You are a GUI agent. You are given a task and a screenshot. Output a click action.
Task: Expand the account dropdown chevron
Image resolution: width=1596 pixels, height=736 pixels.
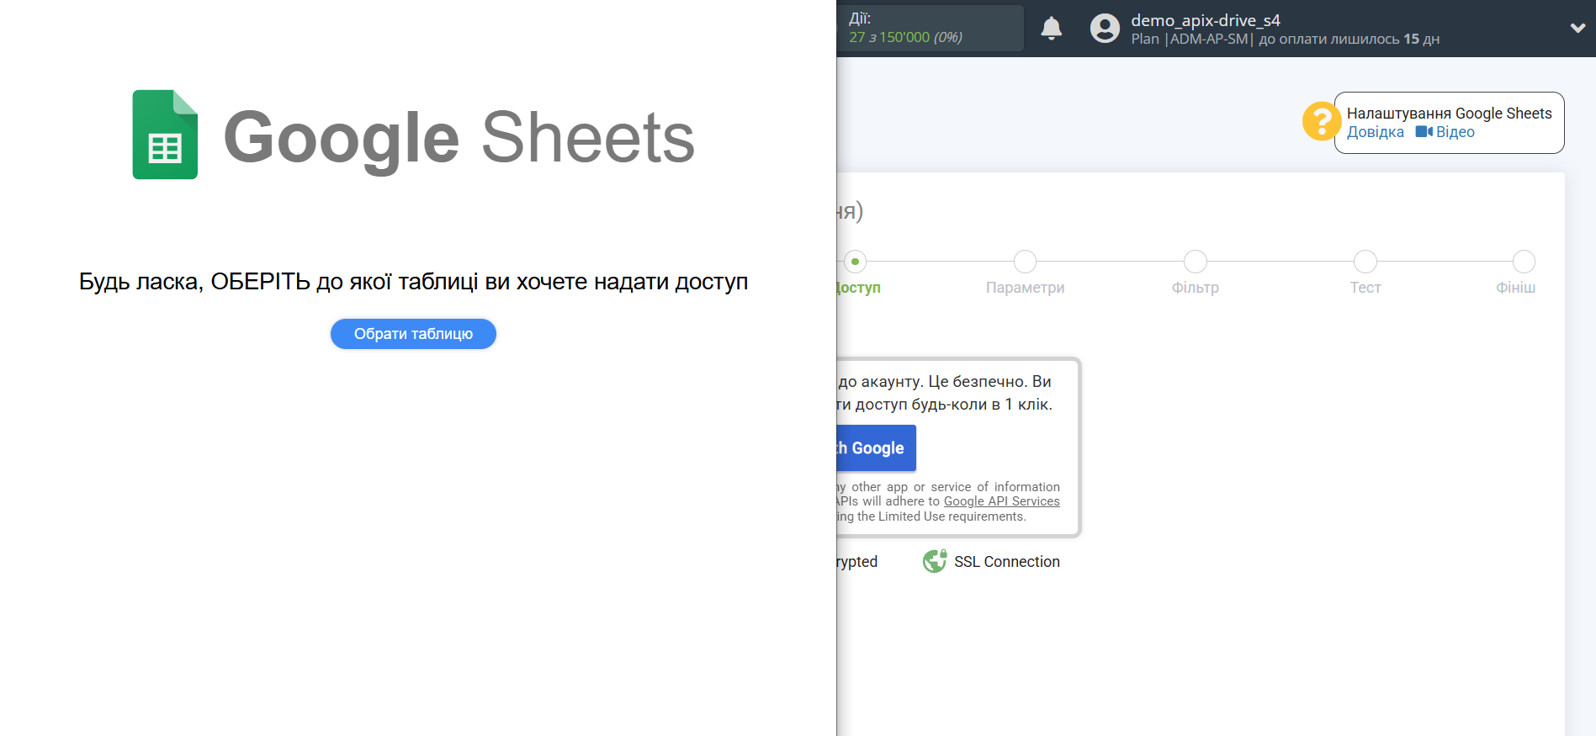coord(1577,28)
